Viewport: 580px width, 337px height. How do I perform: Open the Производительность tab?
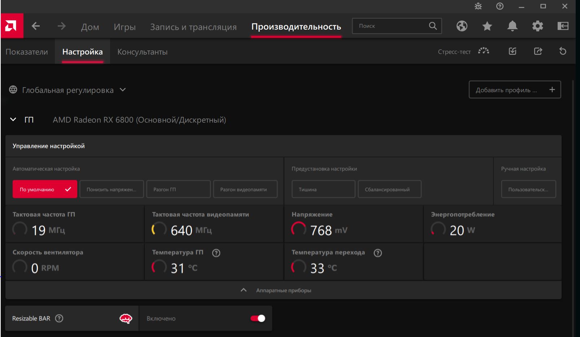coord(296,27)
